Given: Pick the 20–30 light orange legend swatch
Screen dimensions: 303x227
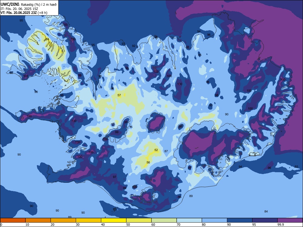Looking at the screenshot, I should pyautogui.click(x=63, y=220).
